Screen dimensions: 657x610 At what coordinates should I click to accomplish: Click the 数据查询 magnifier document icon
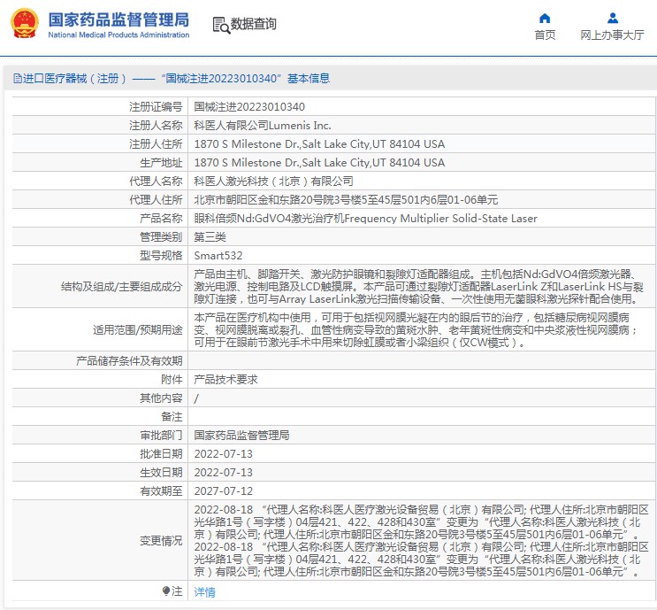pyautogui.click(x=220, y=25)
